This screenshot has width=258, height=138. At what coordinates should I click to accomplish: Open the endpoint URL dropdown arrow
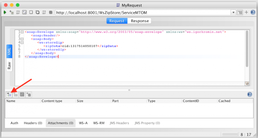pyautogui.click(x=233, y=12)
